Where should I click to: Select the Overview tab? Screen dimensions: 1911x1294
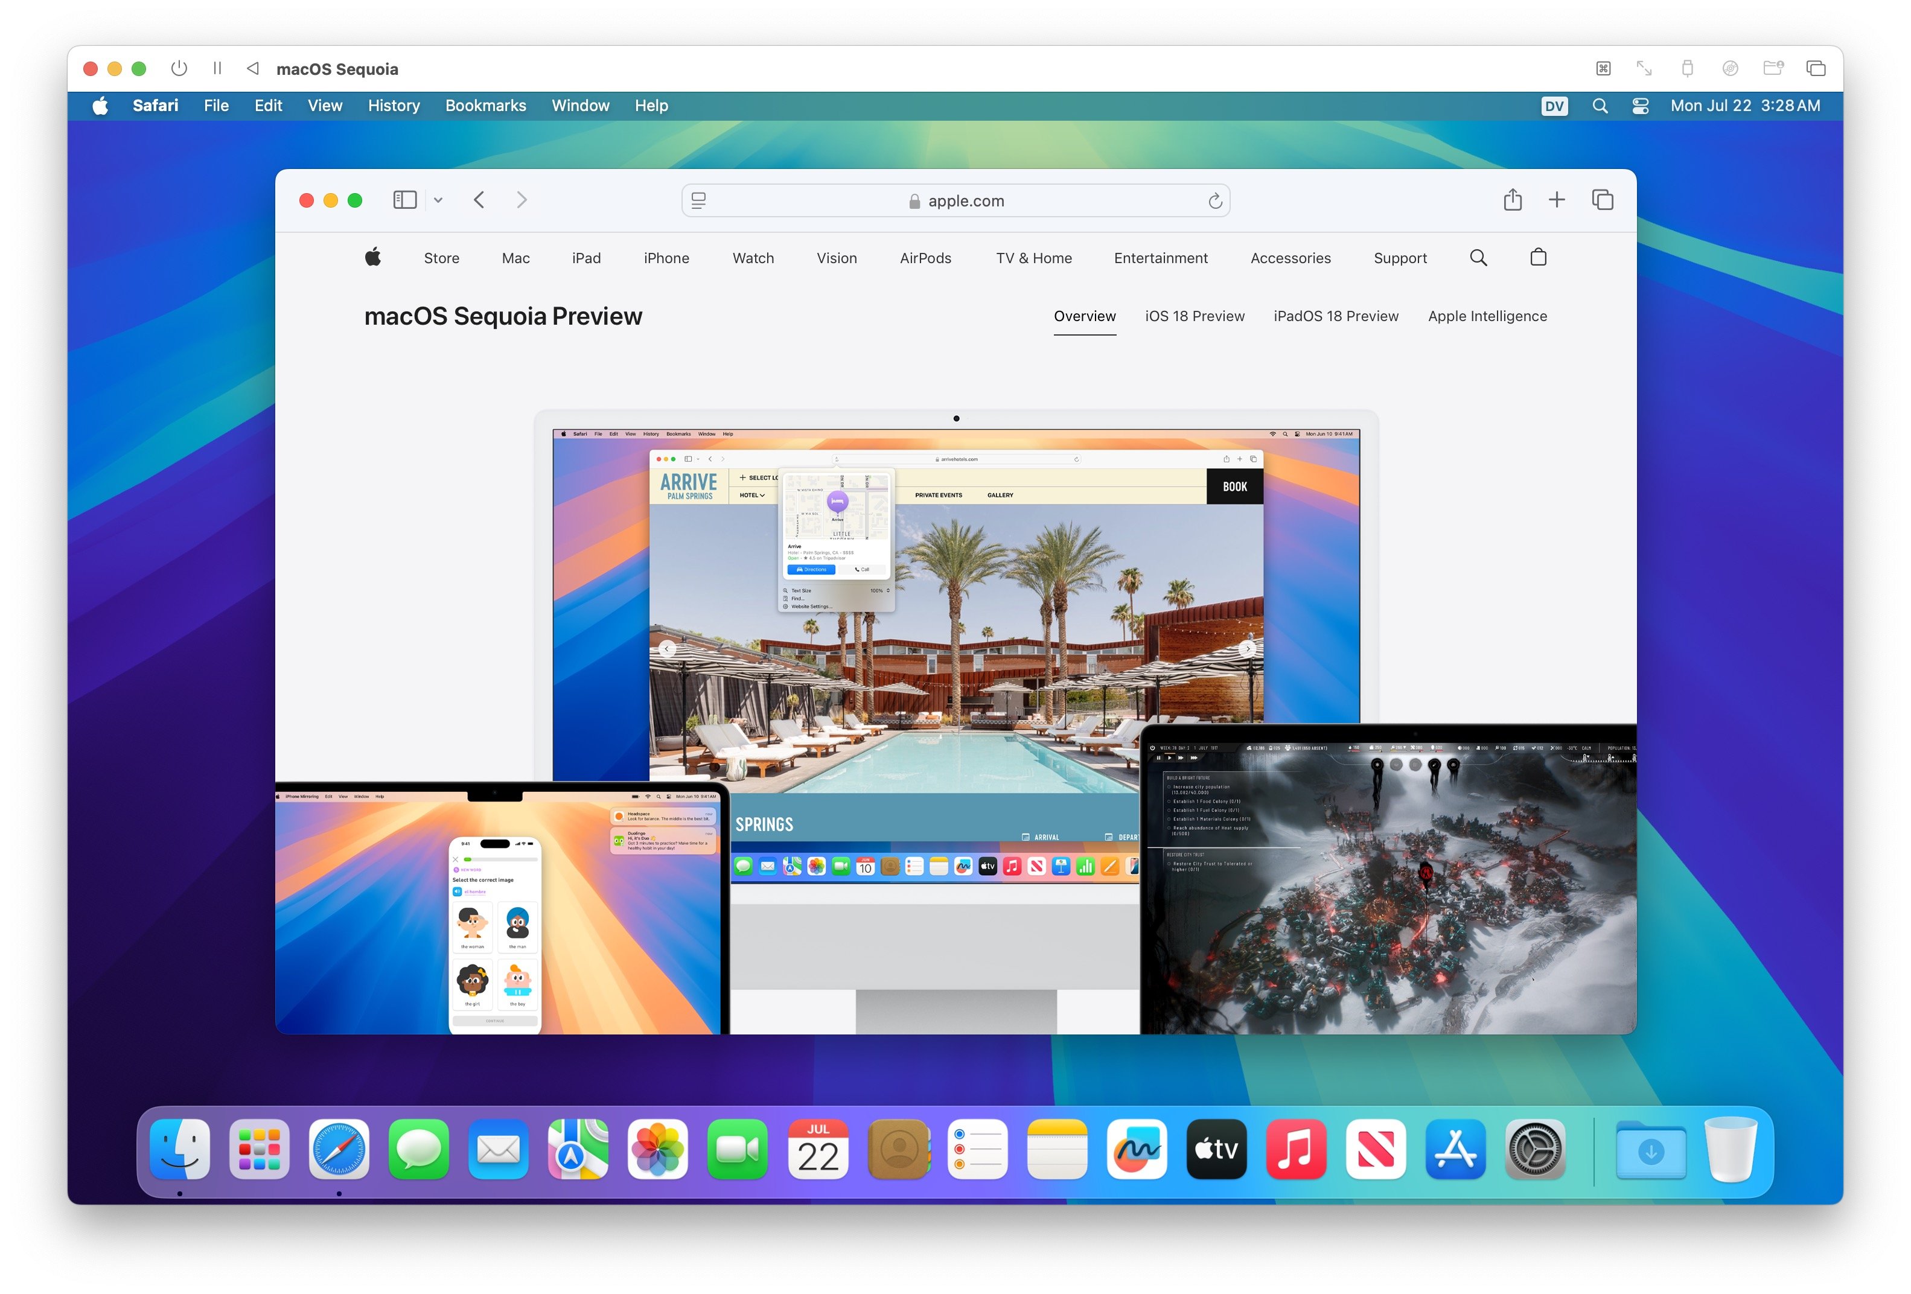click(1085, 316)
